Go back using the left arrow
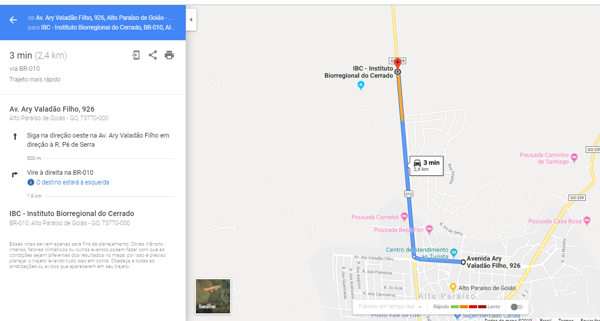 [x=13, y=20]
